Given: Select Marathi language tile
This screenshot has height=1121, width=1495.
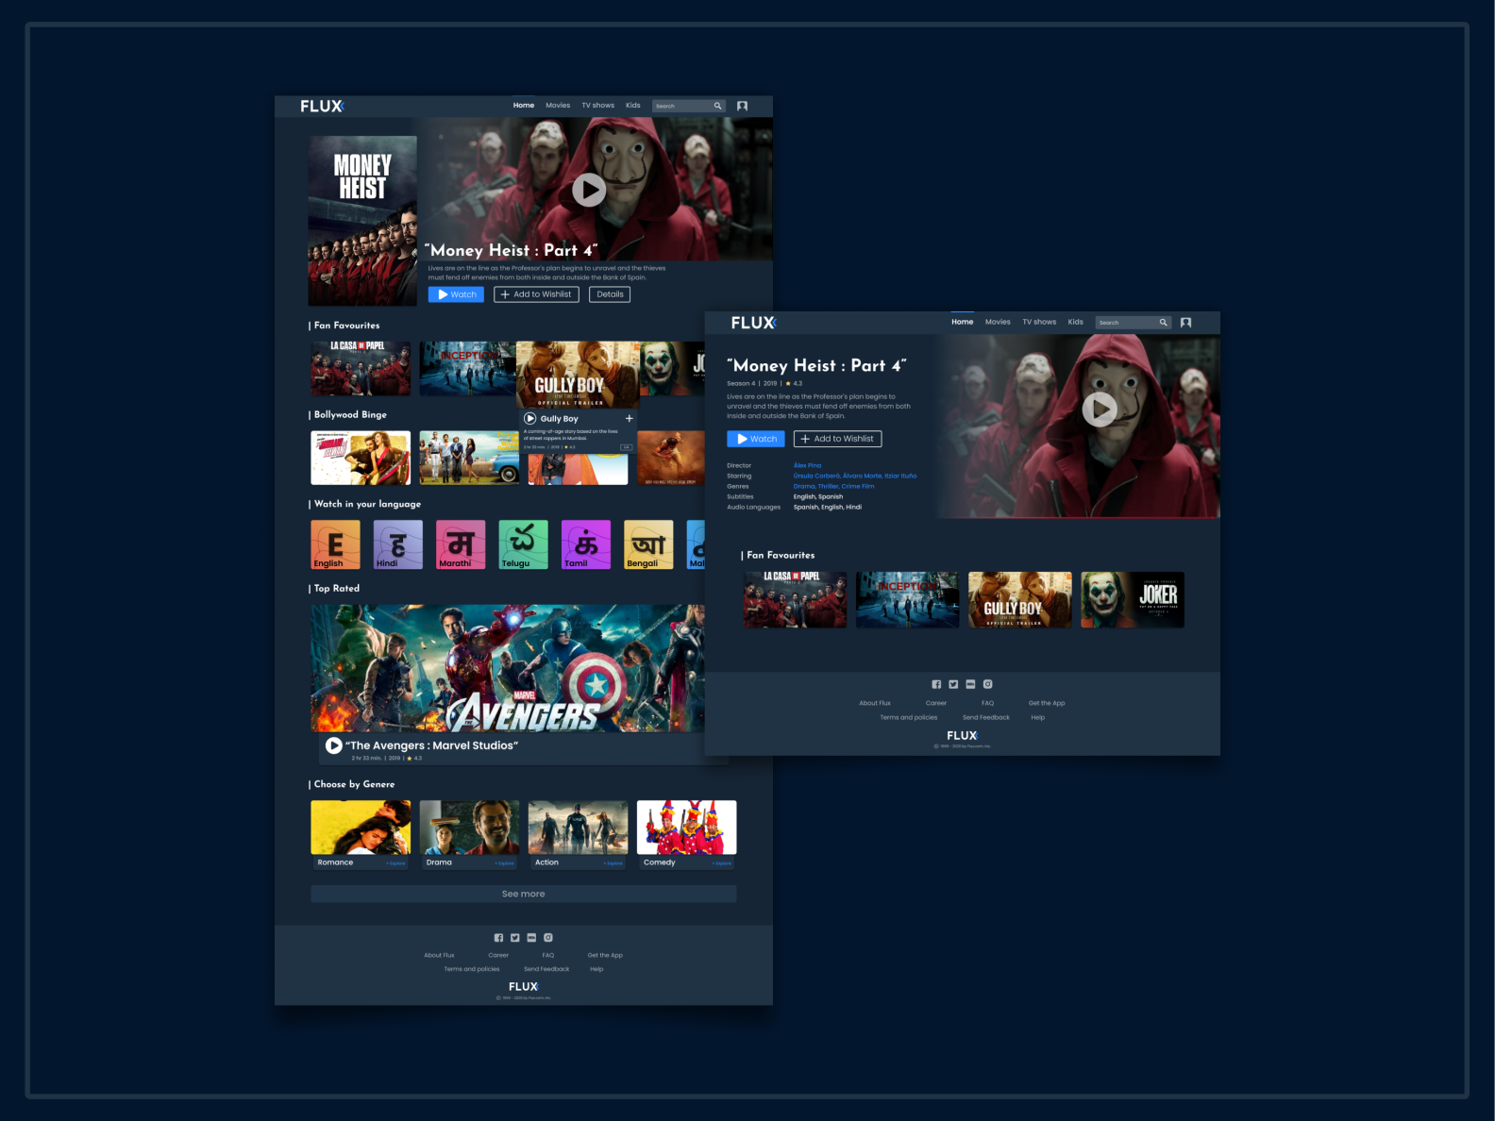Looking at the screenshot, I should (x=461, y=544).
